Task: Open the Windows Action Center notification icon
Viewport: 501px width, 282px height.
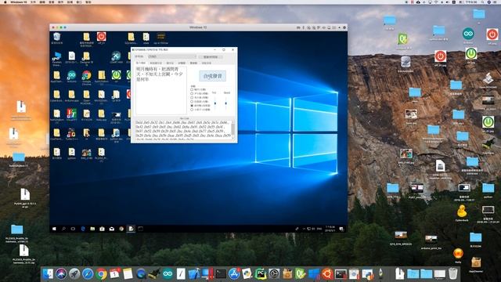Action: click(341, 229)
